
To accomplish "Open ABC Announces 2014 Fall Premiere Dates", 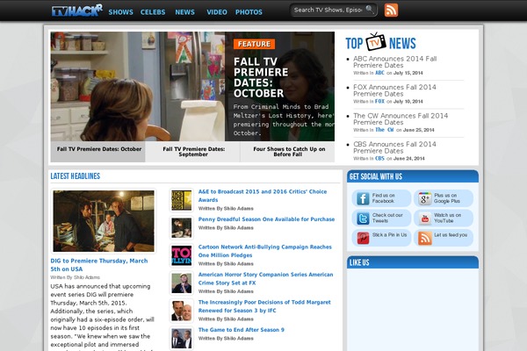I will [394, 61].
